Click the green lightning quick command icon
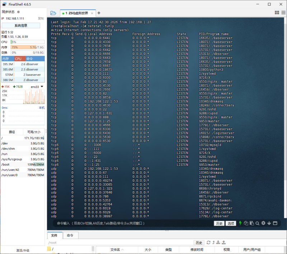This screenshot has width=287, height=254. click(x=240, y=223)
